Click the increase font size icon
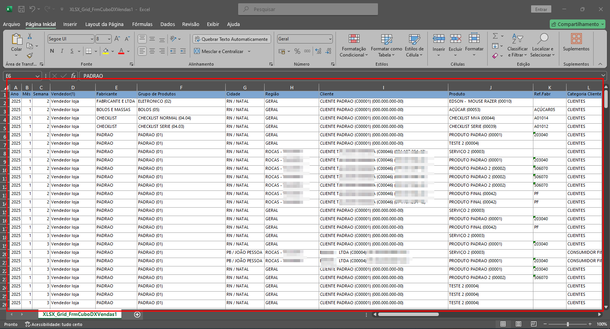610x329 pixels. pos(117,39)
